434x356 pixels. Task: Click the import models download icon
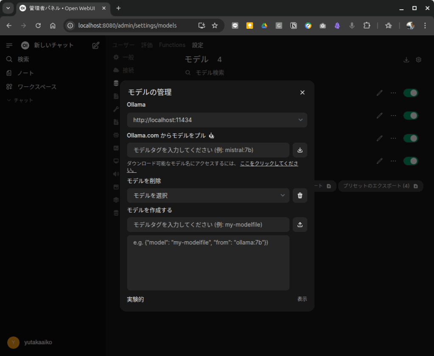pos(406,60)
